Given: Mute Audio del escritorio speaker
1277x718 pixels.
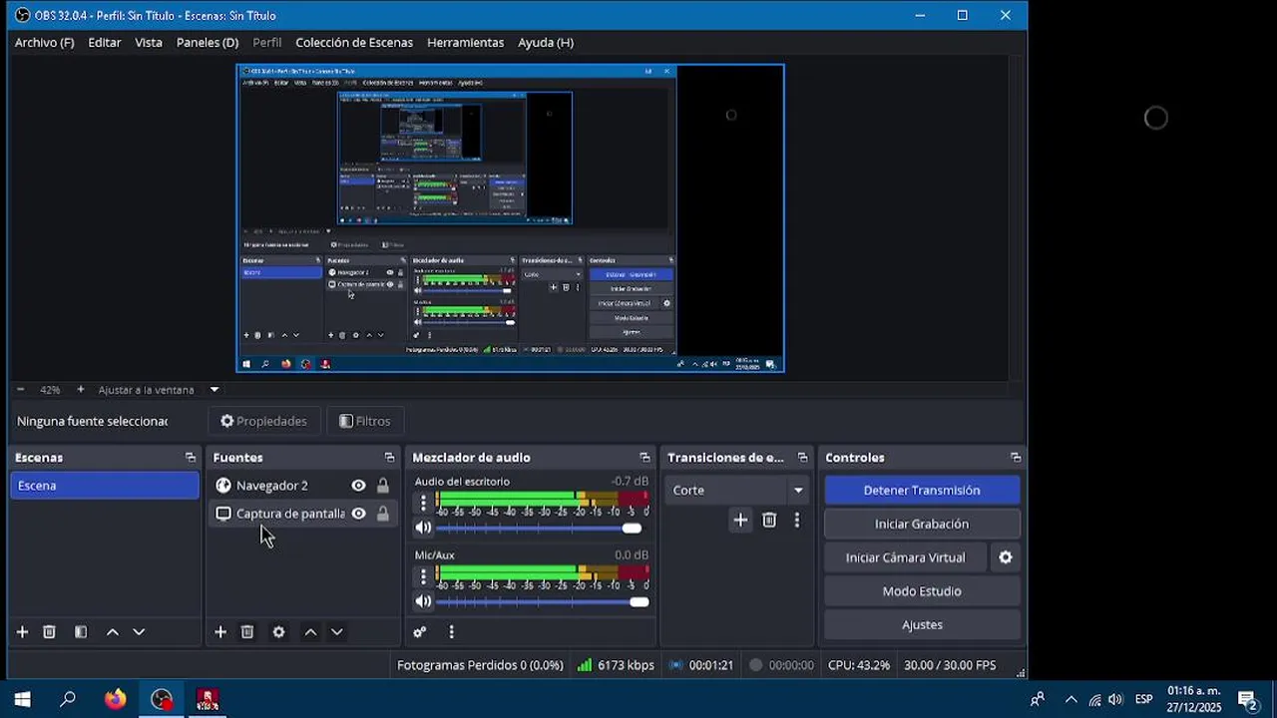Looking at the screenshot, I should (423, 528).
